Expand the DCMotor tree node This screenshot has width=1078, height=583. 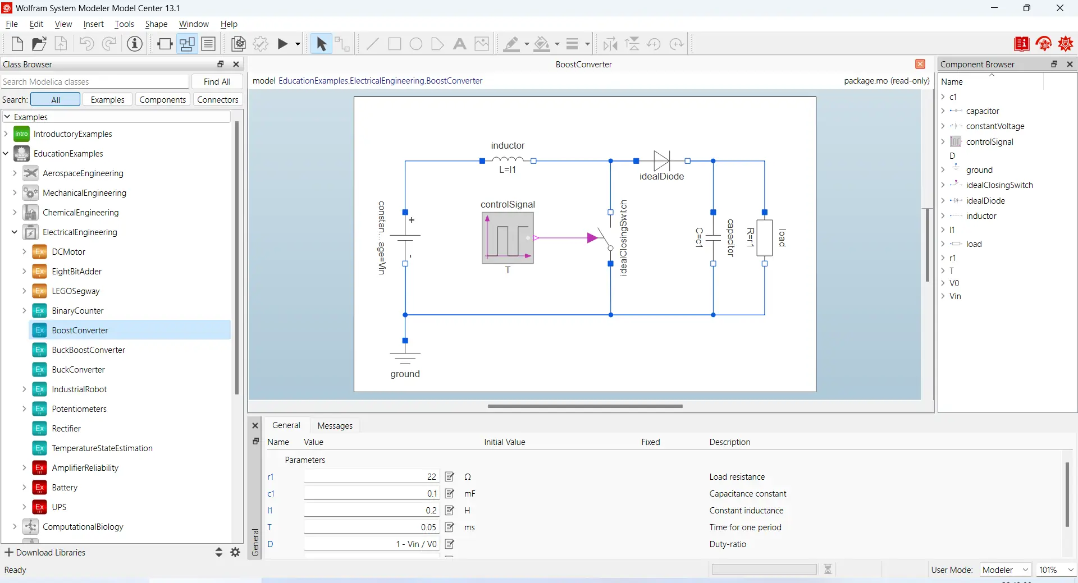[24, 252]
